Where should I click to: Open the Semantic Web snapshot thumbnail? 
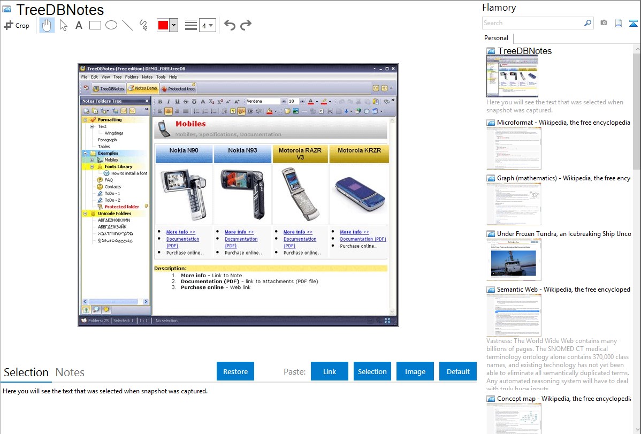(x=514, y=315)
